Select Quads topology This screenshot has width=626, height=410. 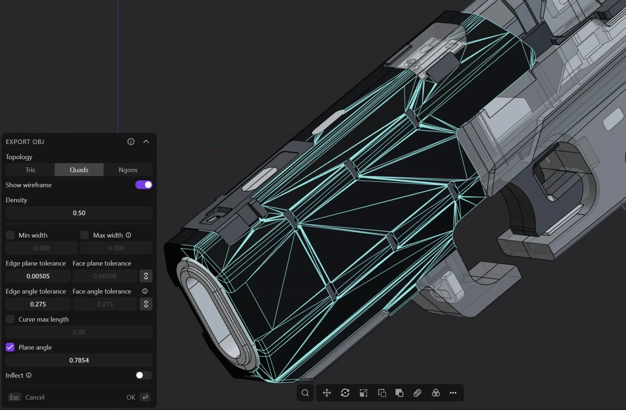[x=79, y=170]
